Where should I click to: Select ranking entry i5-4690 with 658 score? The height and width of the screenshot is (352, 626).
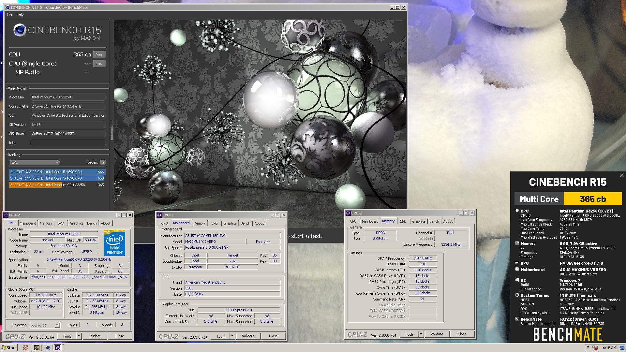(x=57, y=178)
